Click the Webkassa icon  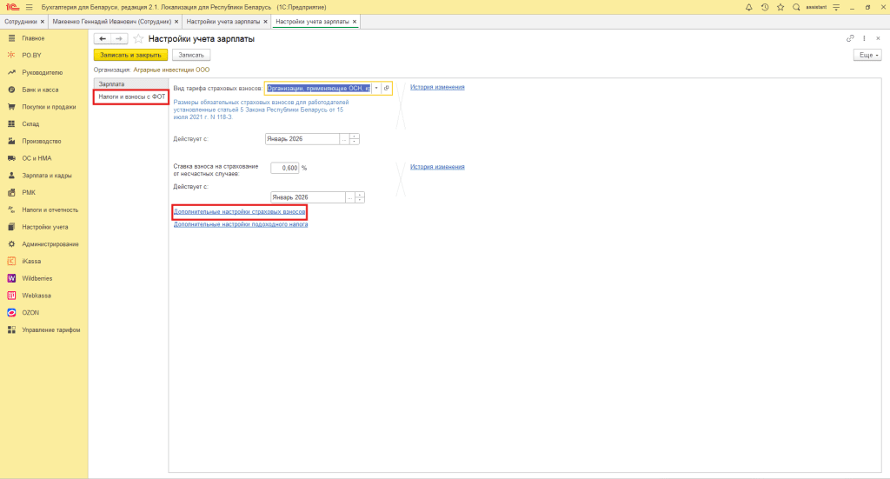(x=11, y=295)
